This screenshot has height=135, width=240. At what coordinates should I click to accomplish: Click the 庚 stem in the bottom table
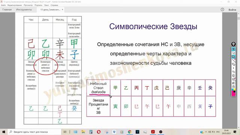tap(178, 88)
